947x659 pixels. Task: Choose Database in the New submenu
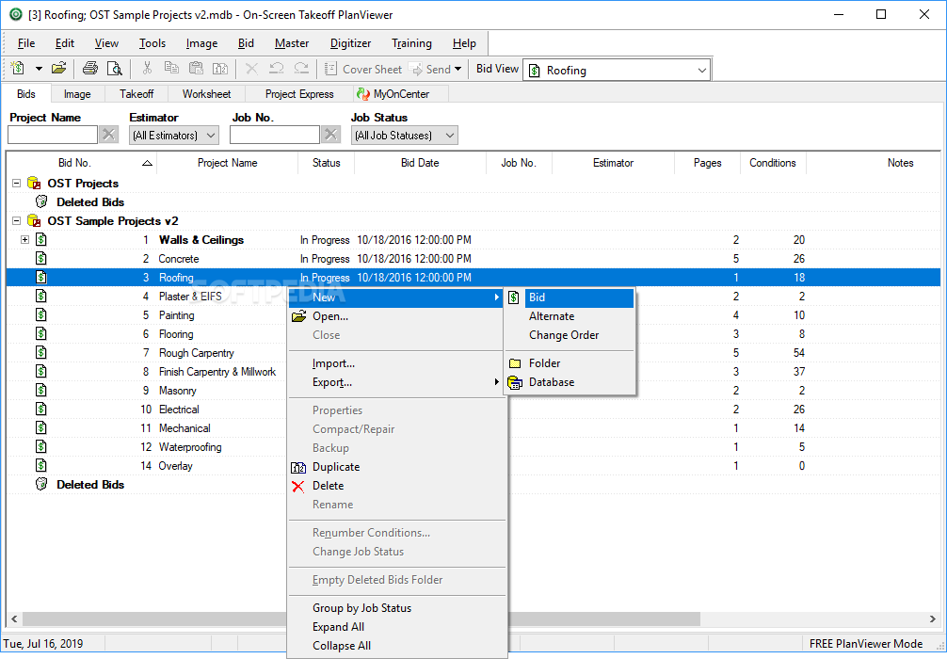[x=570, y=382]
